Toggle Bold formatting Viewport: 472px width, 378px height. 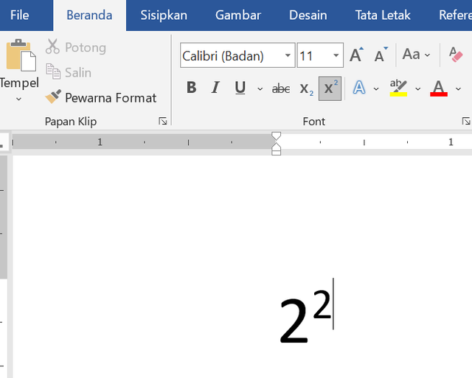192,88
